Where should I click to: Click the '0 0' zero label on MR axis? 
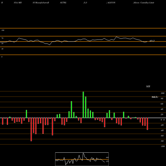(163, 120)
